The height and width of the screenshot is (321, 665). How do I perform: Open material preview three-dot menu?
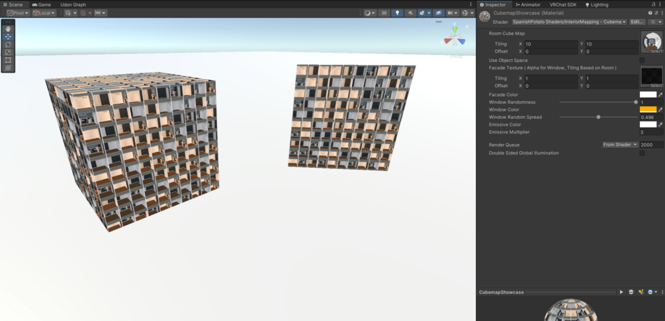pos(662,292)
